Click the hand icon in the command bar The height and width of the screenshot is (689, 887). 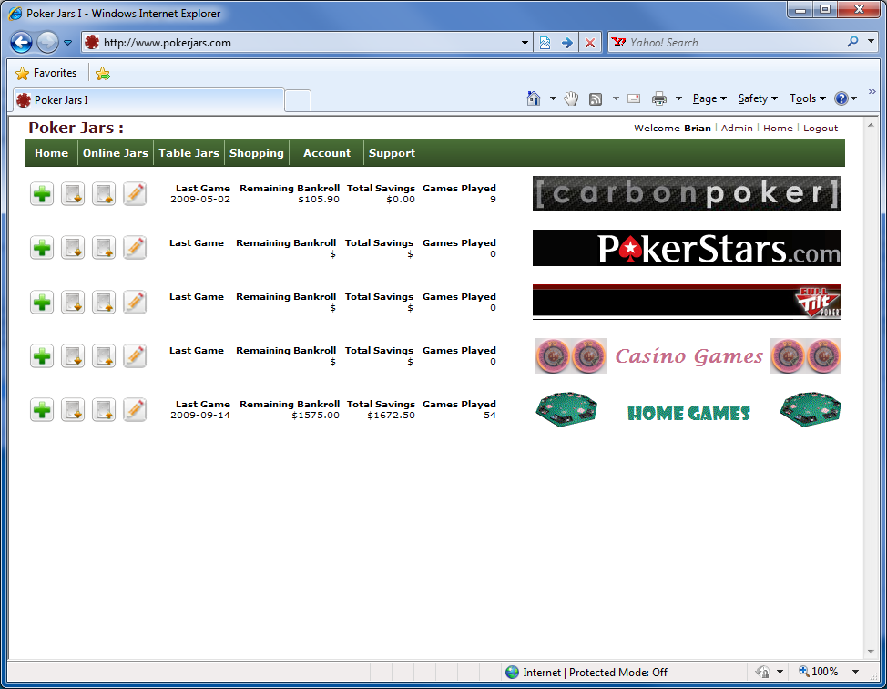571,98
